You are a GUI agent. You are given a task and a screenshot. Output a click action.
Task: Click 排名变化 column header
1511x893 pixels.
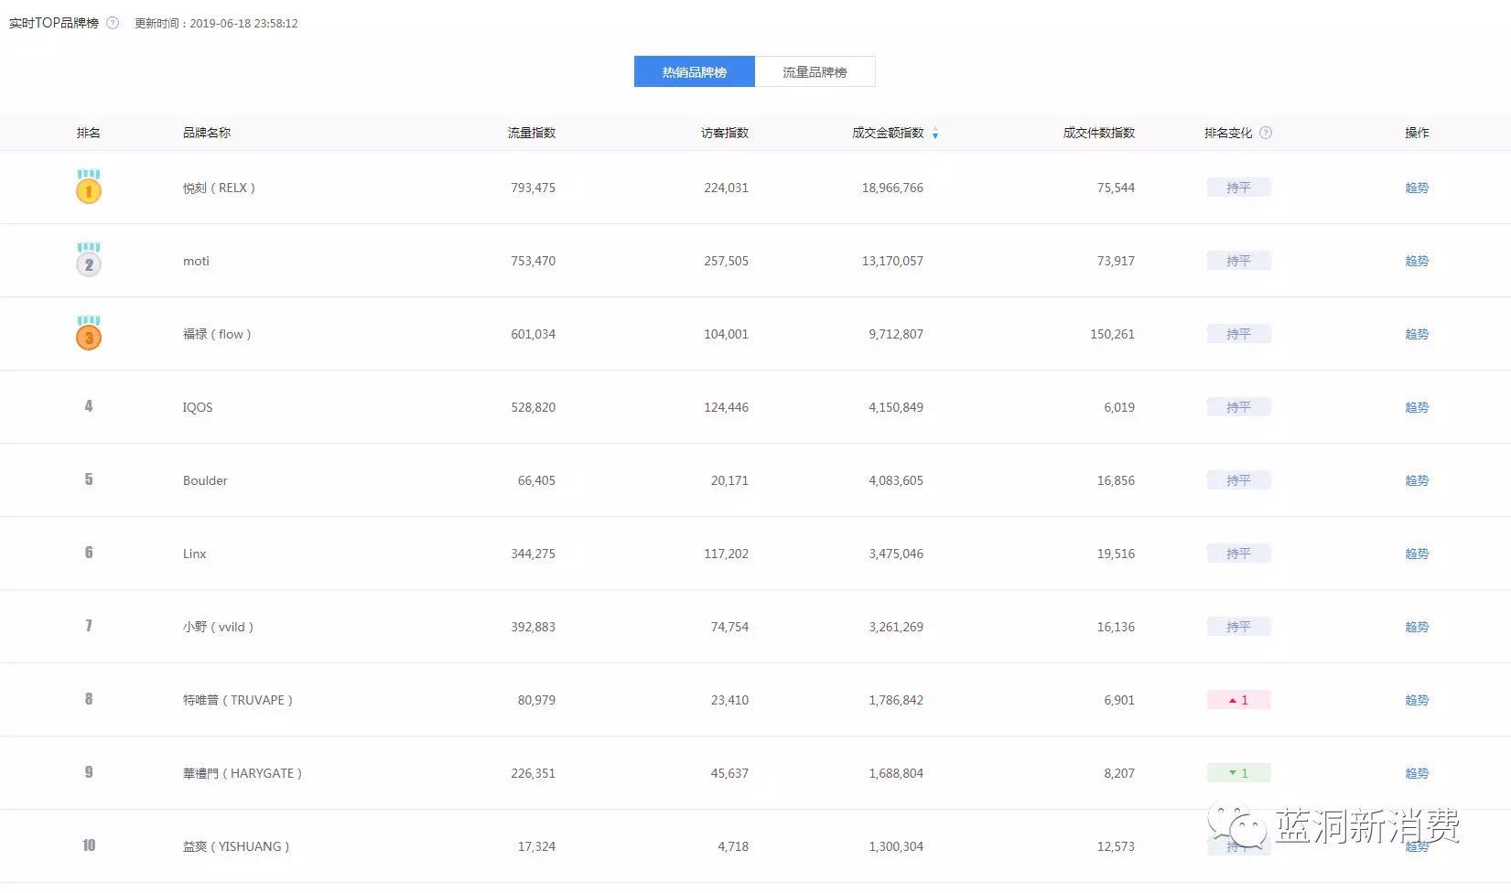[1228, 133]
